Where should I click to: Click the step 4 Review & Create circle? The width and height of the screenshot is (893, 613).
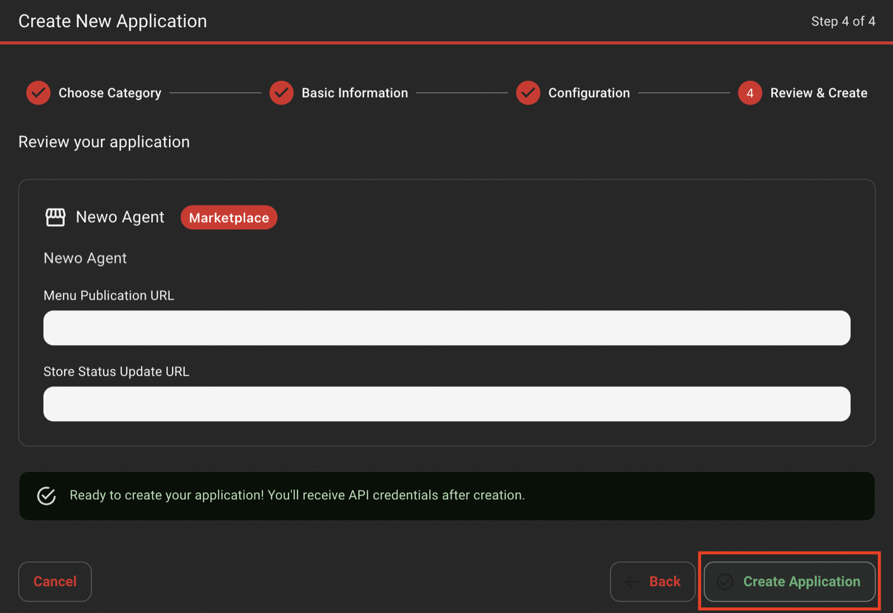750,93
